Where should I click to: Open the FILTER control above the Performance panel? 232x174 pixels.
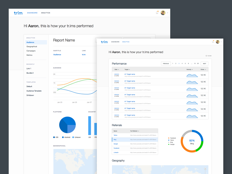(x=209, y=56)
